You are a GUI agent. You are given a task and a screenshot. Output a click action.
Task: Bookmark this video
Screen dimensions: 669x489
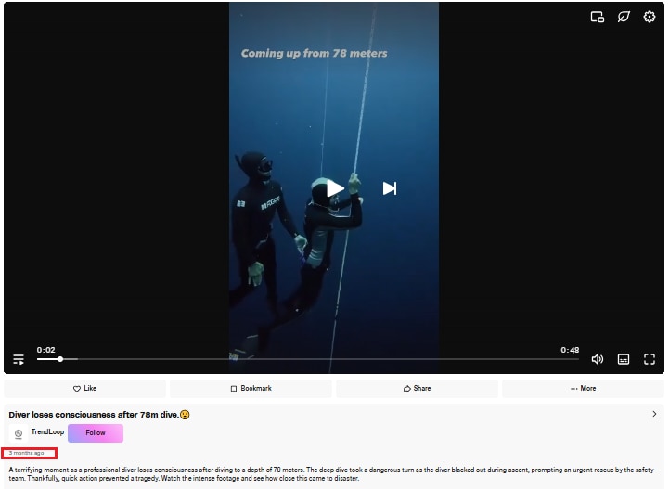click(251, 388)
